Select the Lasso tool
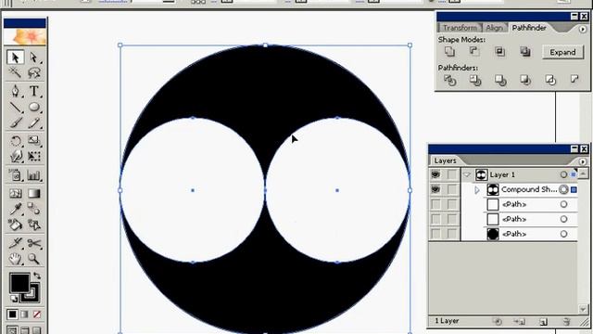The width and height of the screenshot is (593, 334). (x=33, y=72)
